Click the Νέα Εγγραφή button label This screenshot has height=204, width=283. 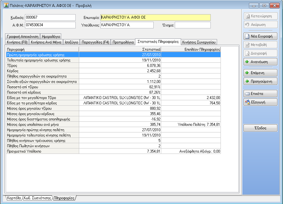pos(262,36)
